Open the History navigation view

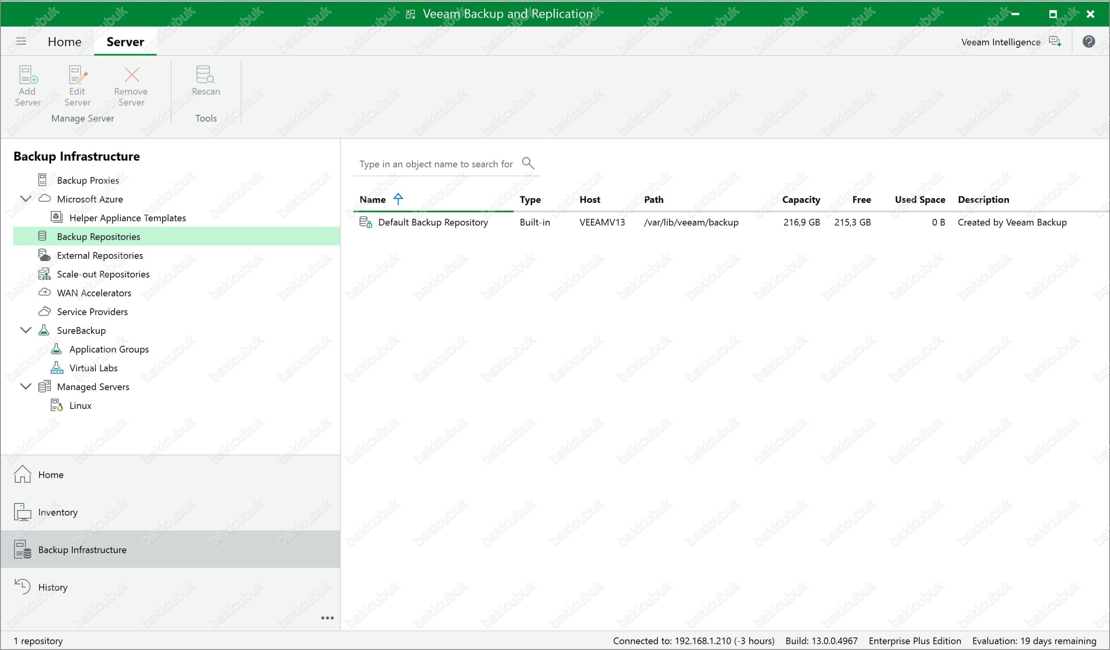pyautogui.click(x=52, y=587)
